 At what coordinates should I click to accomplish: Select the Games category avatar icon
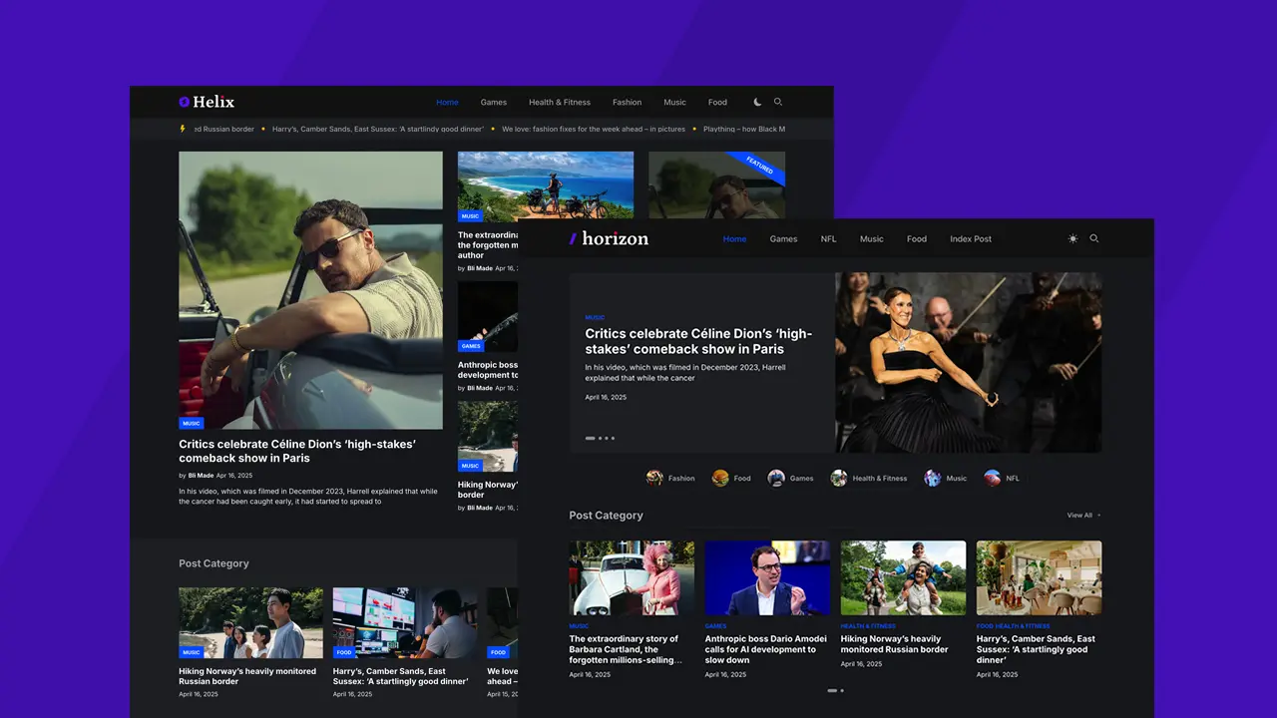[776, 478]
